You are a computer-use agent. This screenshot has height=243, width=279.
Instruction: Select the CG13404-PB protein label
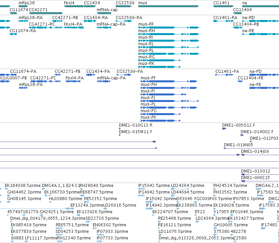pyautogui.click(x=250, y=78)
